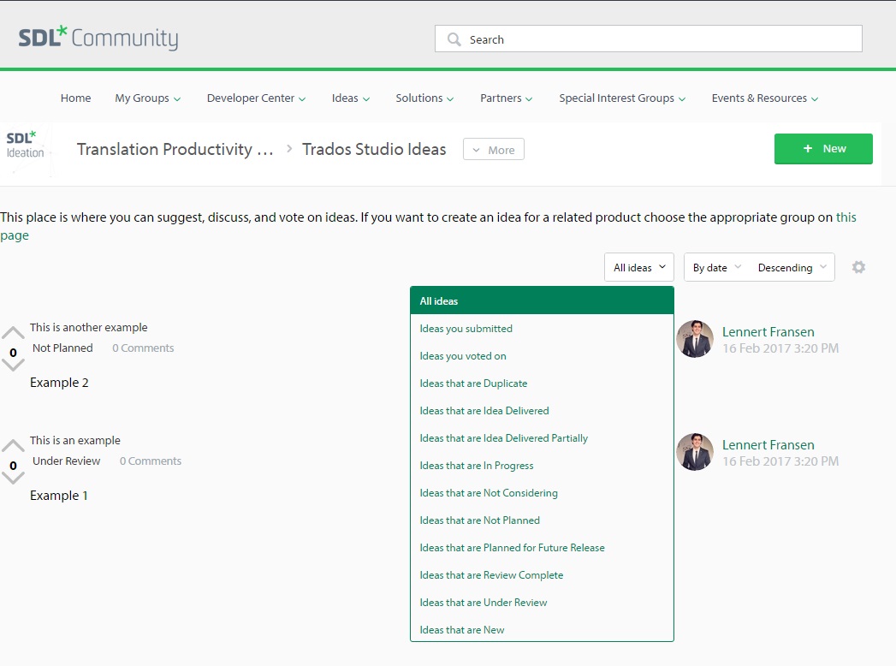Viewport: 896px width, 666px height.
Task: Choose 'Ideas that are Duplicate'
Action: point(542,383)
